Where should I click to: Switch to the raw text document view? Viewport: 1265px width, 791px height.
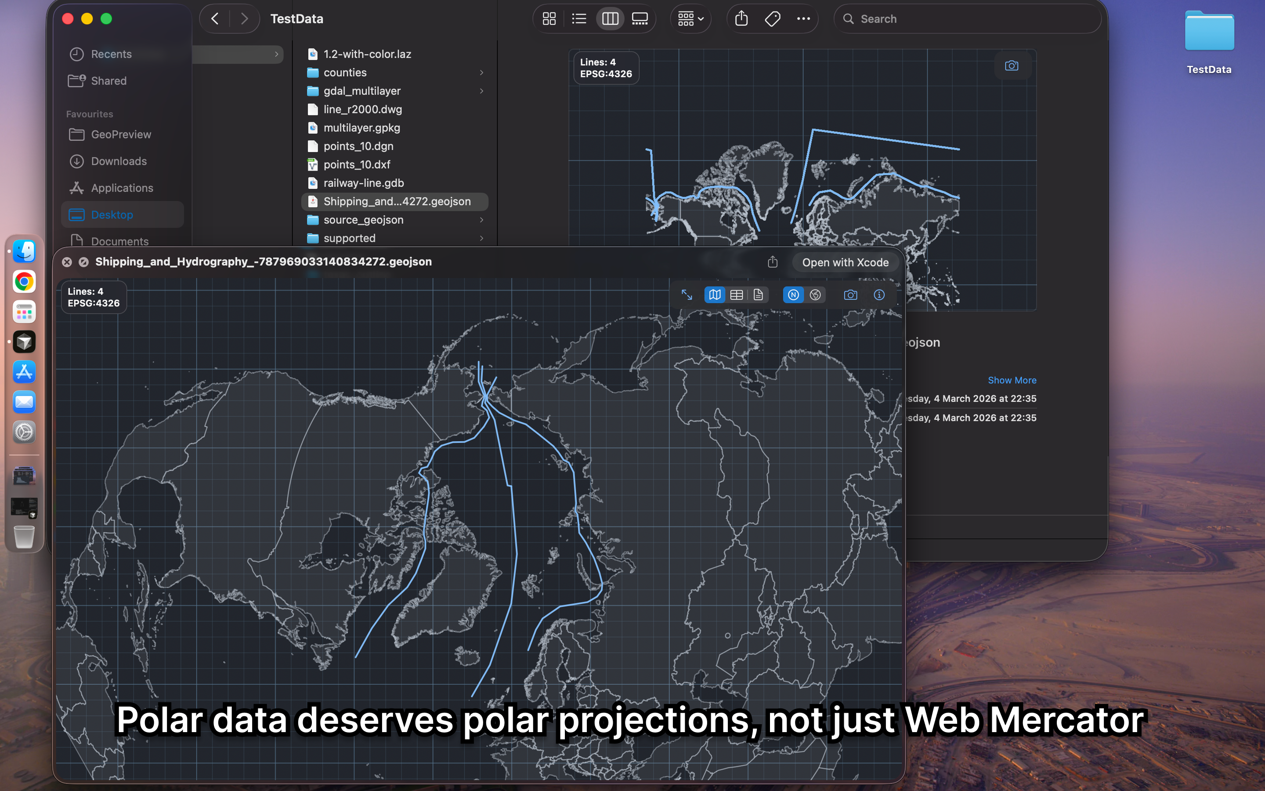(758, 295)
